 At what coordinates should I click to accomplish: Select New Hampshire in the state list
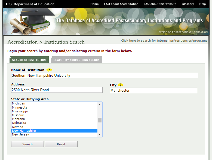point(54,131)
